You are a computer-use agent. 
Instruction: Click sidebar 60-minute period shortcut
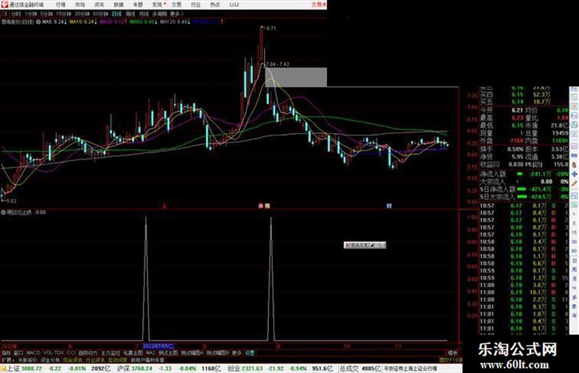[x=574, y=251]
